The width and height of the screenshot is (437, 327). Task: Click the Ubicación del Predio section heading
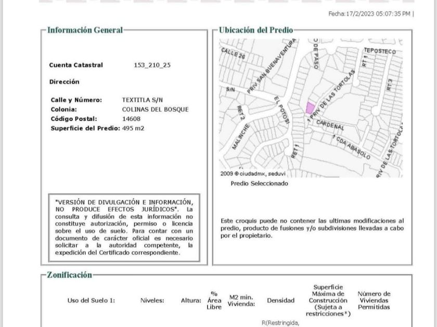[255, 30]
